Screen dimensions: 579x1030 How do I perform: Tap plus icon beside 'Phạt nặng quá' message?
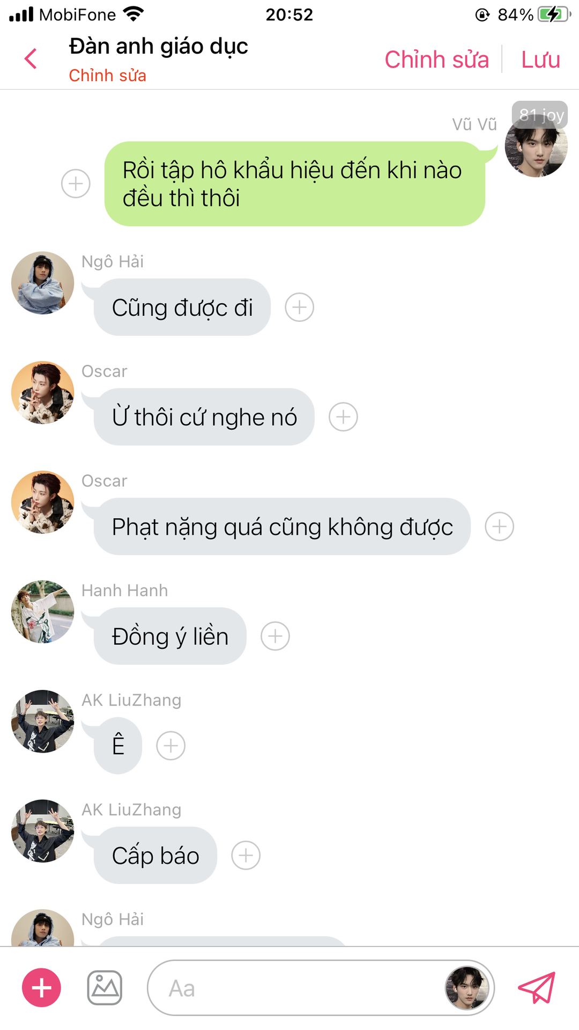499,526
